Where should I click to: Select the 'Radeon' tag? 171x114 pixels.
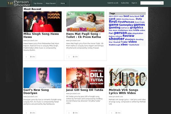[x=112, y=36]
